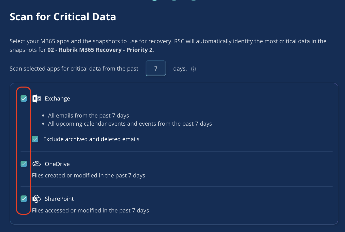Click the SharePoint app icon
Viewport: 345px width, 232px height.
pos(37,199)
